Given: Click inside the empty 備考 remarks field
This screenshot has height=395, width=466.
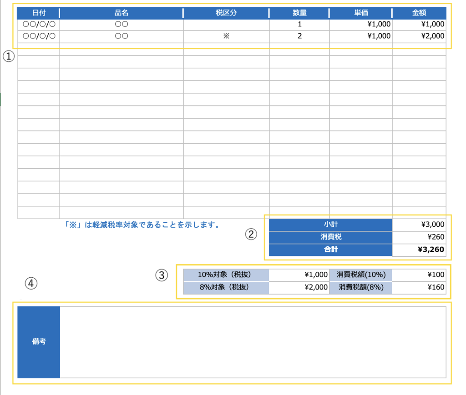Looking at the screenshot, I should click(253, 342).
